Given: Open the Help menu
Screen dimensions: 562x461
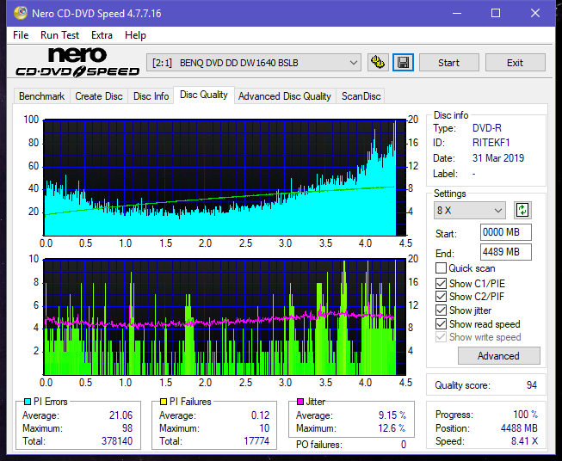Looking at the screenshot, I should coord(135,35).
